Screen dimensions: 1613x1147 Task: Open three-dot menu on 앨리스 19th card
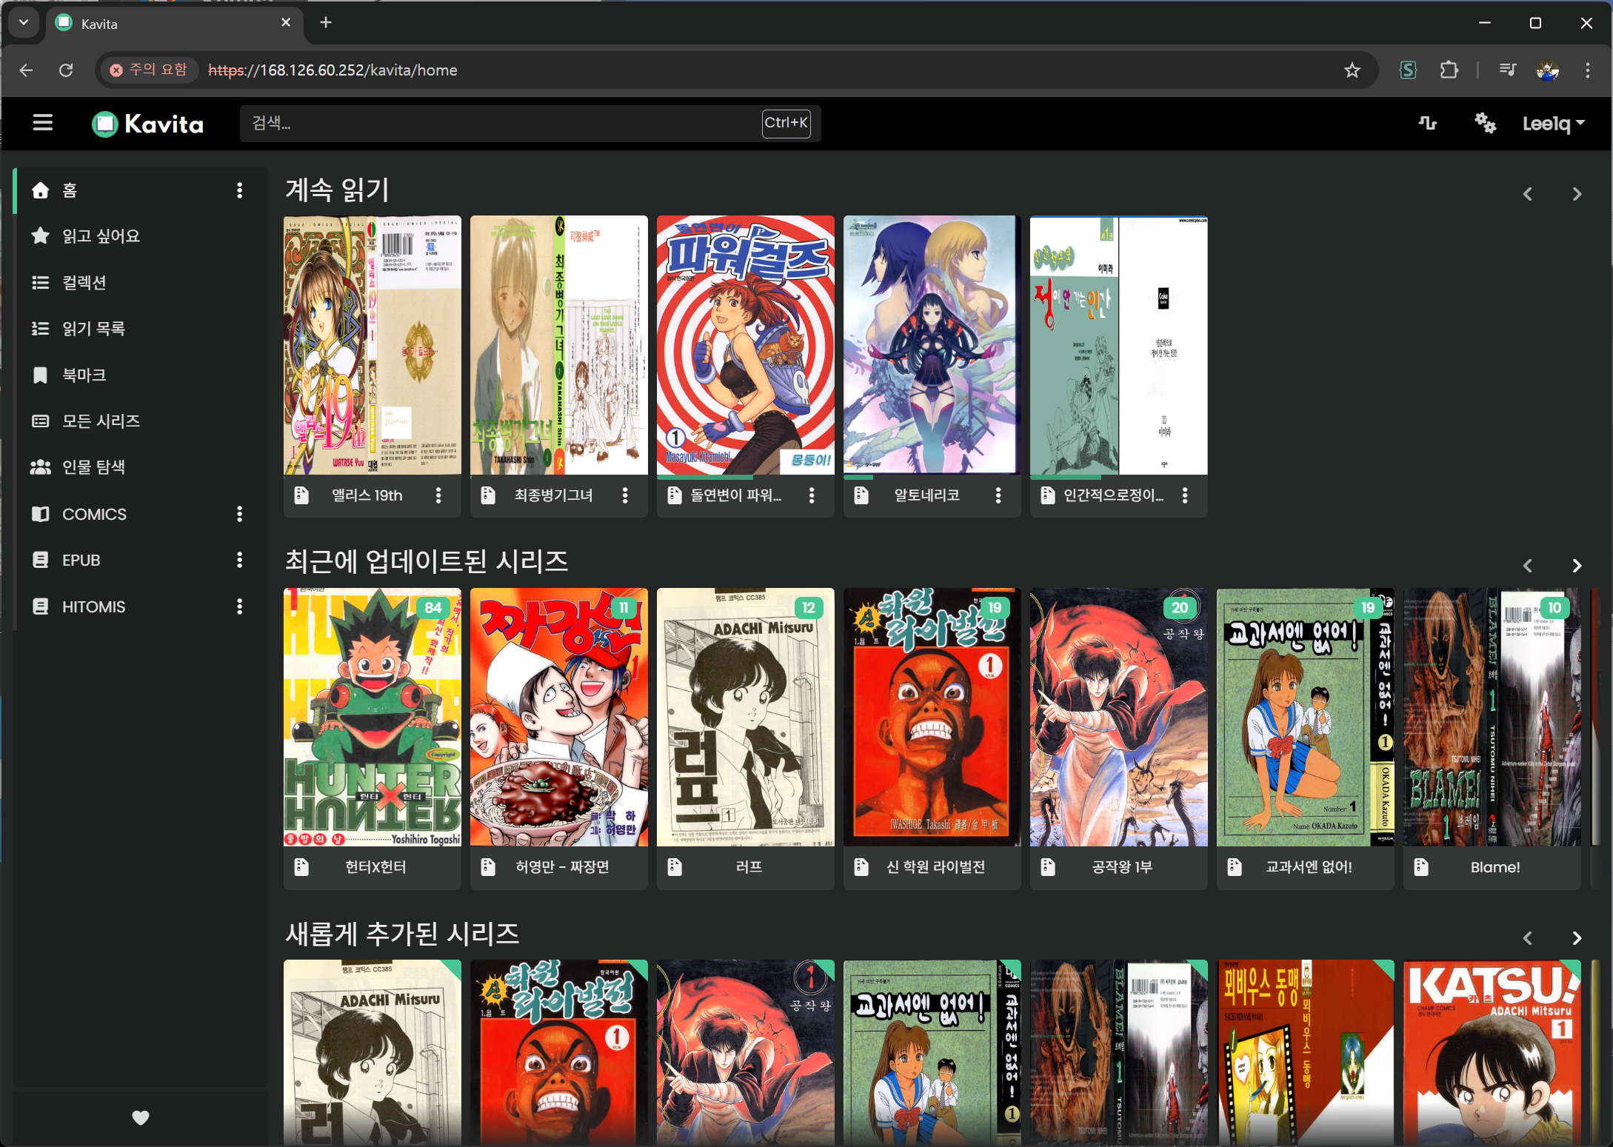point(438,495)
